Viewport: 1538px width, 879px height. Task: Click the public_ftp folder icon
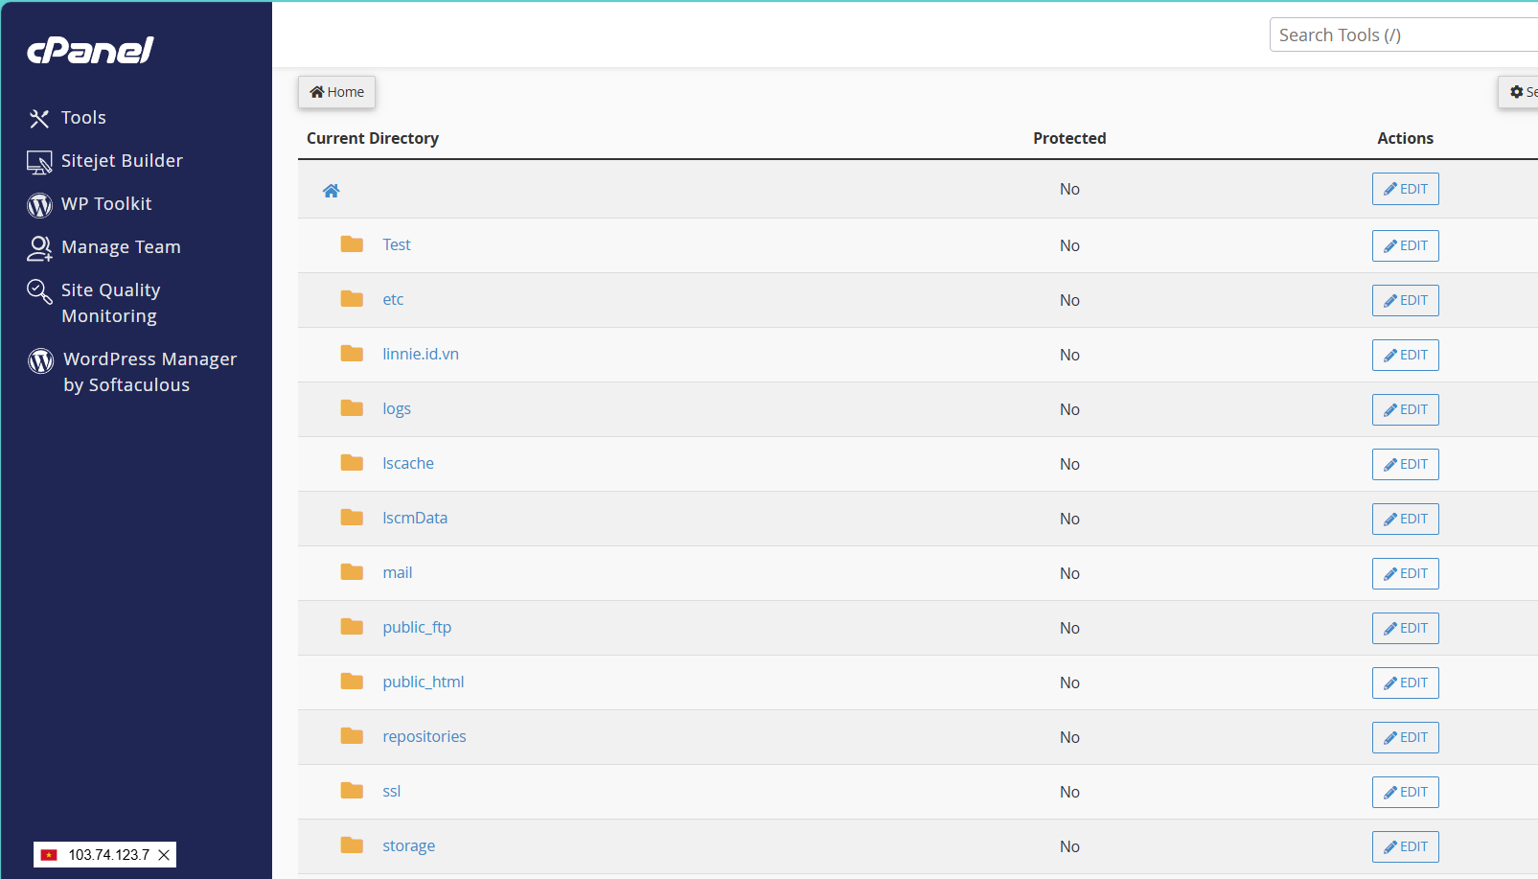[x=352, y=627]
